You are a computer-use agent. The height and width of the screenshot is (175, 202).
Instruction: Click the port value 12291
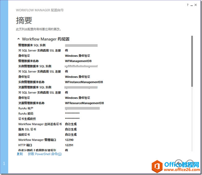(69, 145)
